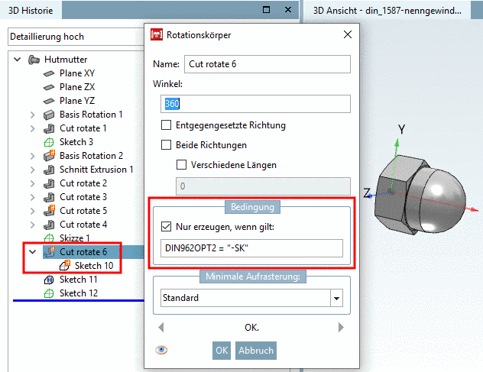Close the Rotationskörper dialog
The width and height of the screenshot is (483, 372).
[x=348, y=34]
